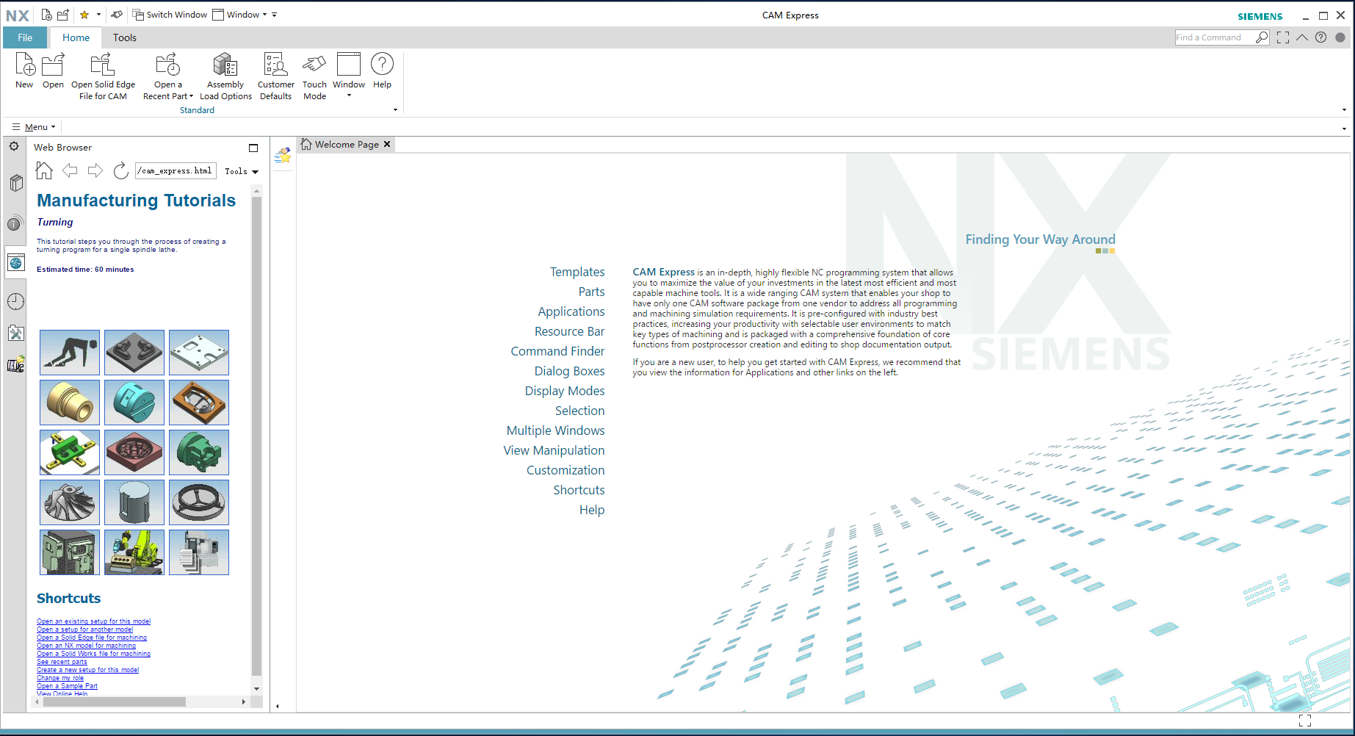Open the machining library sidebar icon
Image resolution: width=1355 pixels, height=736 pixels.
click(16, 364)
